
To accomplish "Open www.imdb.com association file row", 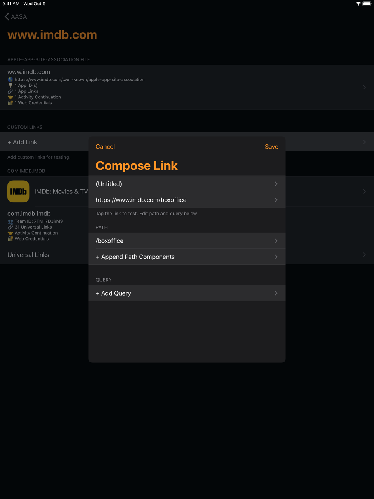I will click(187, 87).
